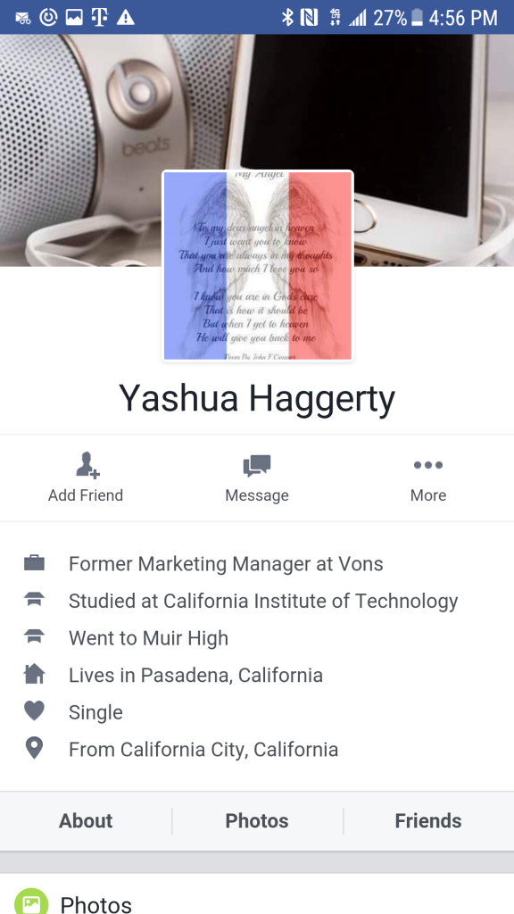The width and height of the screenshot is (514, 914).
Task: Tap the school icon beside Muir High
Action: (35, 637)
